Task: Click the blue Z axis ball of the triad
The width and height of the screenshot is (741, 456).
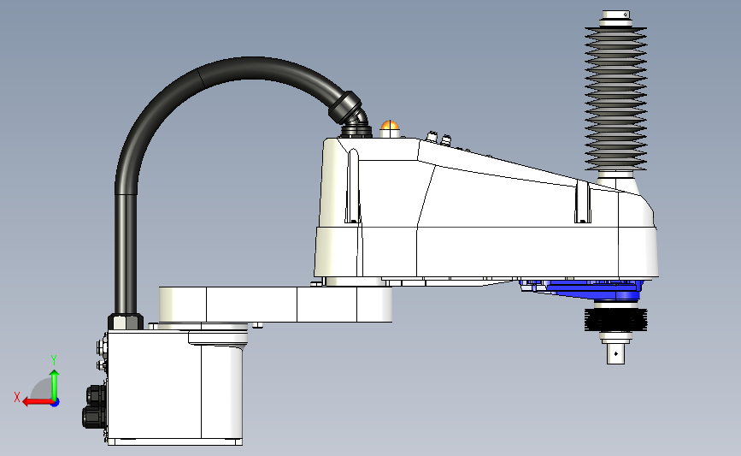Action: tap(56, 403)
